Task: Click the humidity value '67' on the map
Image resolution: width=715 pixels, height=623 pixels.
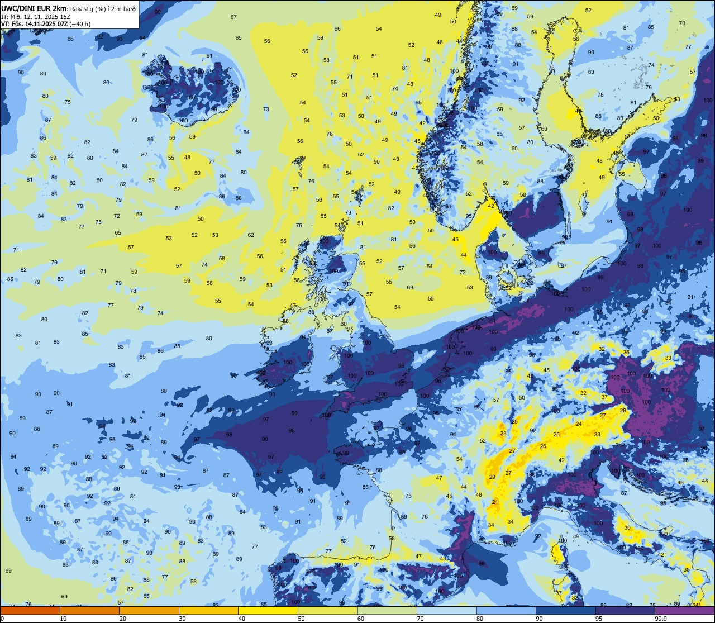Action: pyautogui.click(x=233, y=17)
